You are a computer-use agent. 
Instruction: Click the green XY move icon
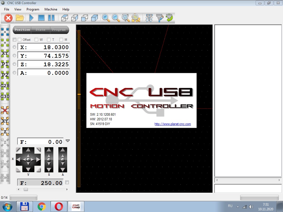point(5,53)
